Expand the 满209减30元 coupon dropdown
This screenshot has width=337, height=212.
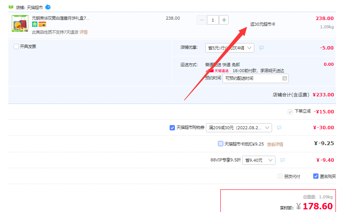[x=239, y=128]
